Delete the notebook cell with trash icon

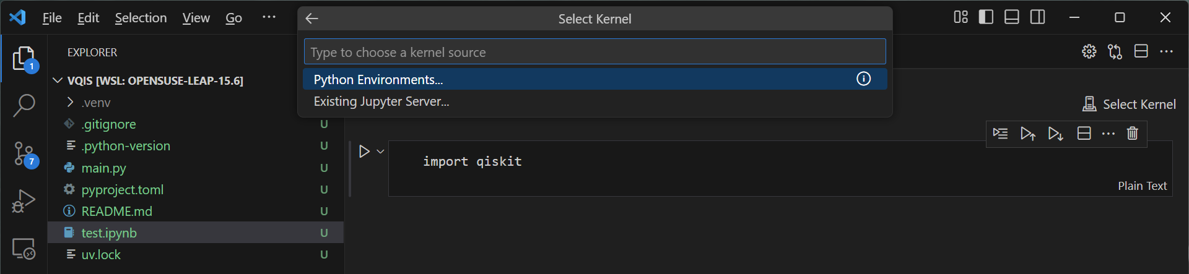[x=1132, y=133]
